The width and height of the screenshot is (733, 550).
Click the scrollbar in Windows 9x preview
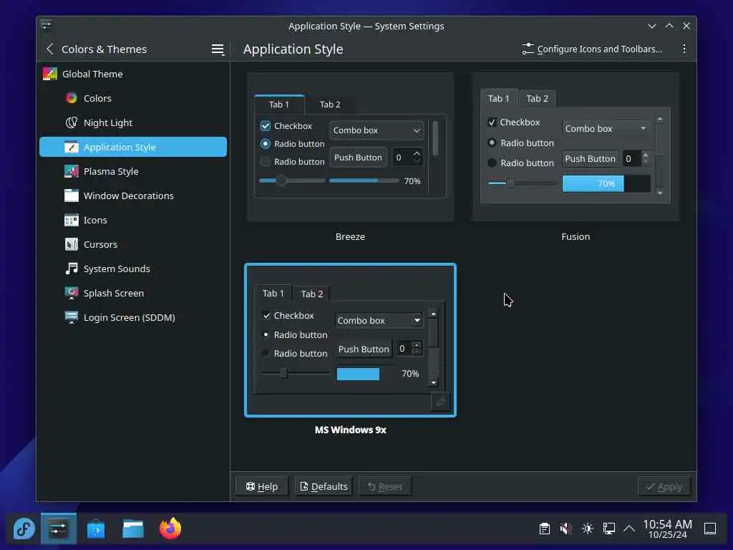(433, 347)
